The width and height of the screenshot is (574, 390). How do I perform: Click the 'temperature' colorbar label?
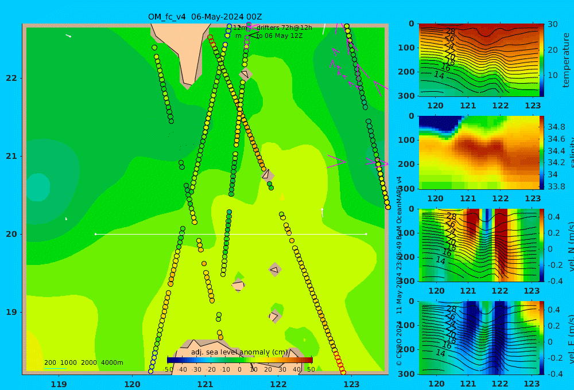click(x=566, y=60)
